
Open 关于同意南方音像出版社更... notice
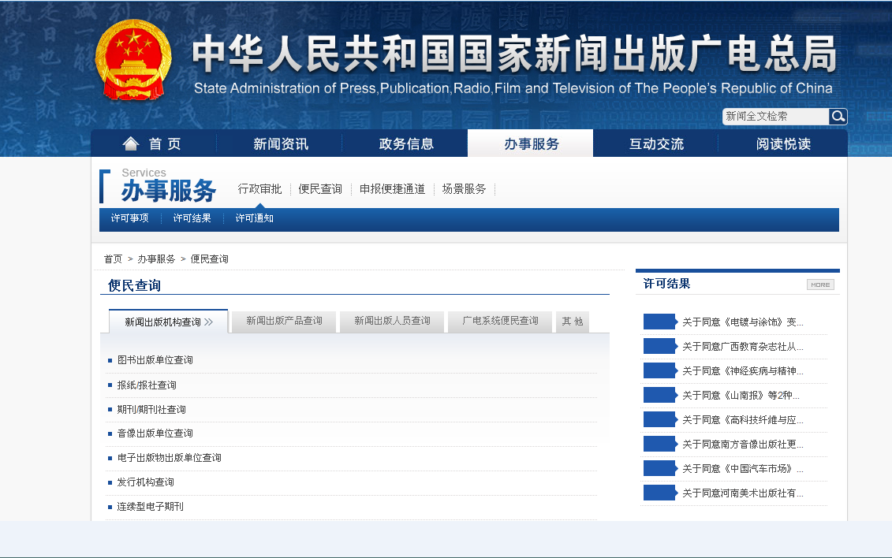[743, 445]
